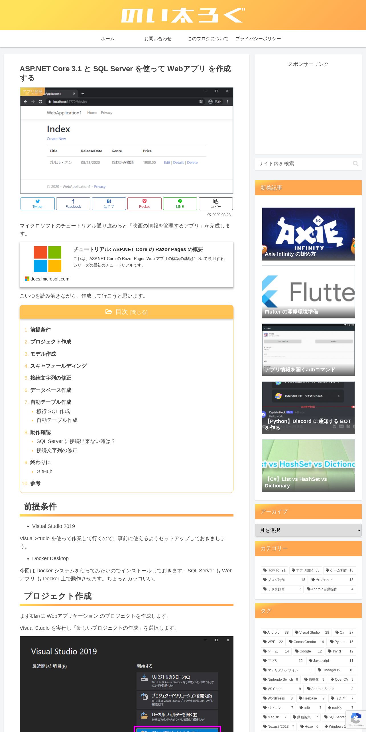Image resolution: width=366 pixels, height=732 pixels.
Task: Open the Cocos Creator tag
Action: (x=306, y=642)
